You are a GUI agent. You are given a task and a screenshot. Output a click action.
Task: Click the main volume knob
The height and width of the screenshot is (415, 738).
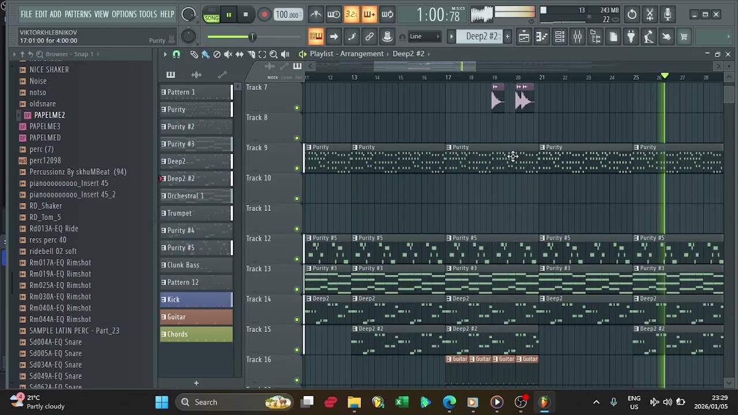click(189, 14)
